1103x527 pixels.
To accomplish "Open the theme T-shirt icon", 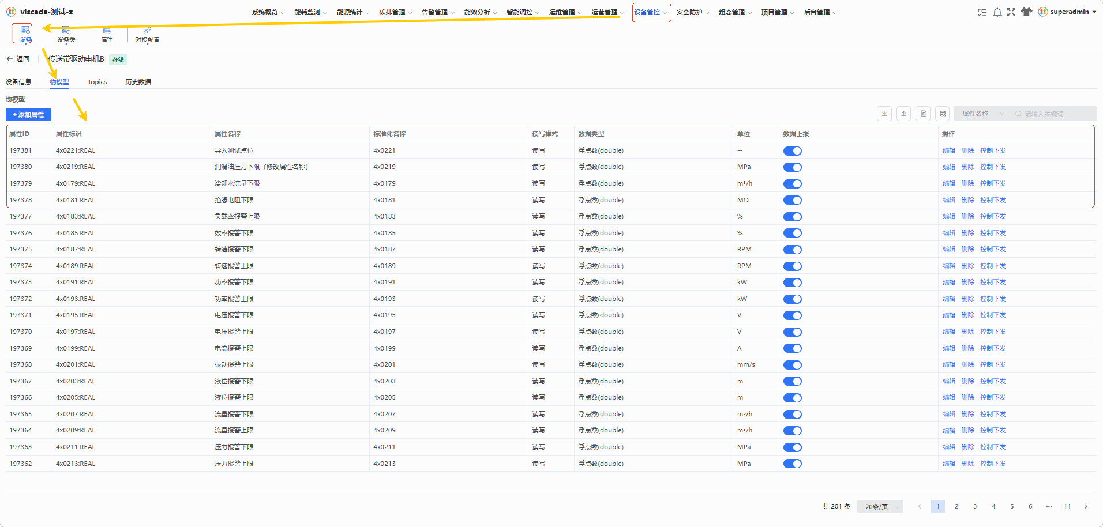I will coord(1026,12).
